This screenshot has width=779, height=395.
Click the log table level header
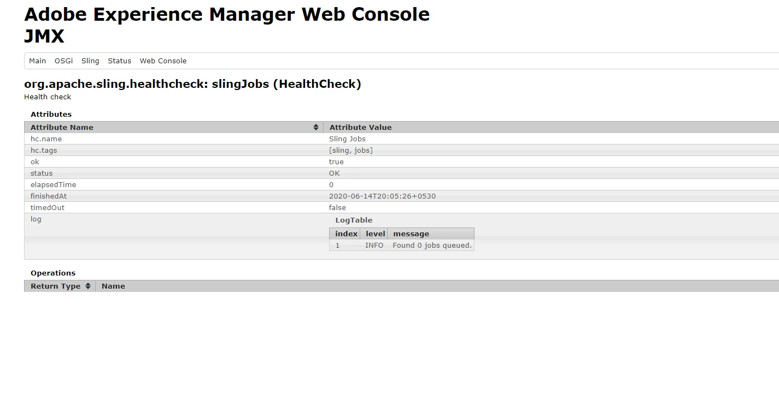tap(374, 234)
